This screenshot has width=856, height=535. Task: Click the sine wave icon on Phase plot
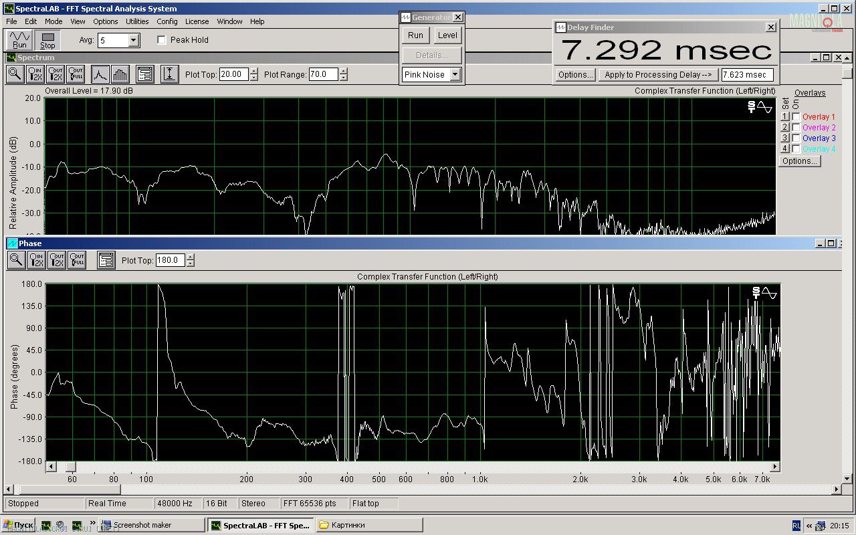[x=770, y=292]
